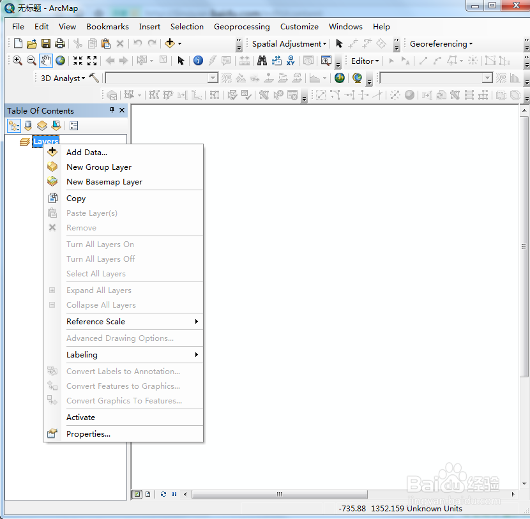This screenshot has width=530, height=519.
Task: Select Copy in the context menu
Action: click(x=124, y=199)
